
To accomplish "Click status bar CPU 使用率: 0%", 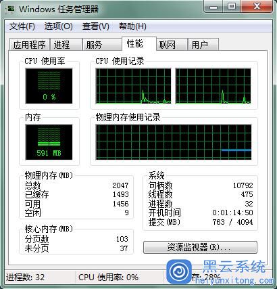I will pos(108,277).
